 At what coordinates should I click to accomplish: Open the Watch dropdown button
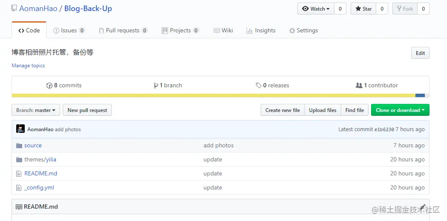coord(316,9)
